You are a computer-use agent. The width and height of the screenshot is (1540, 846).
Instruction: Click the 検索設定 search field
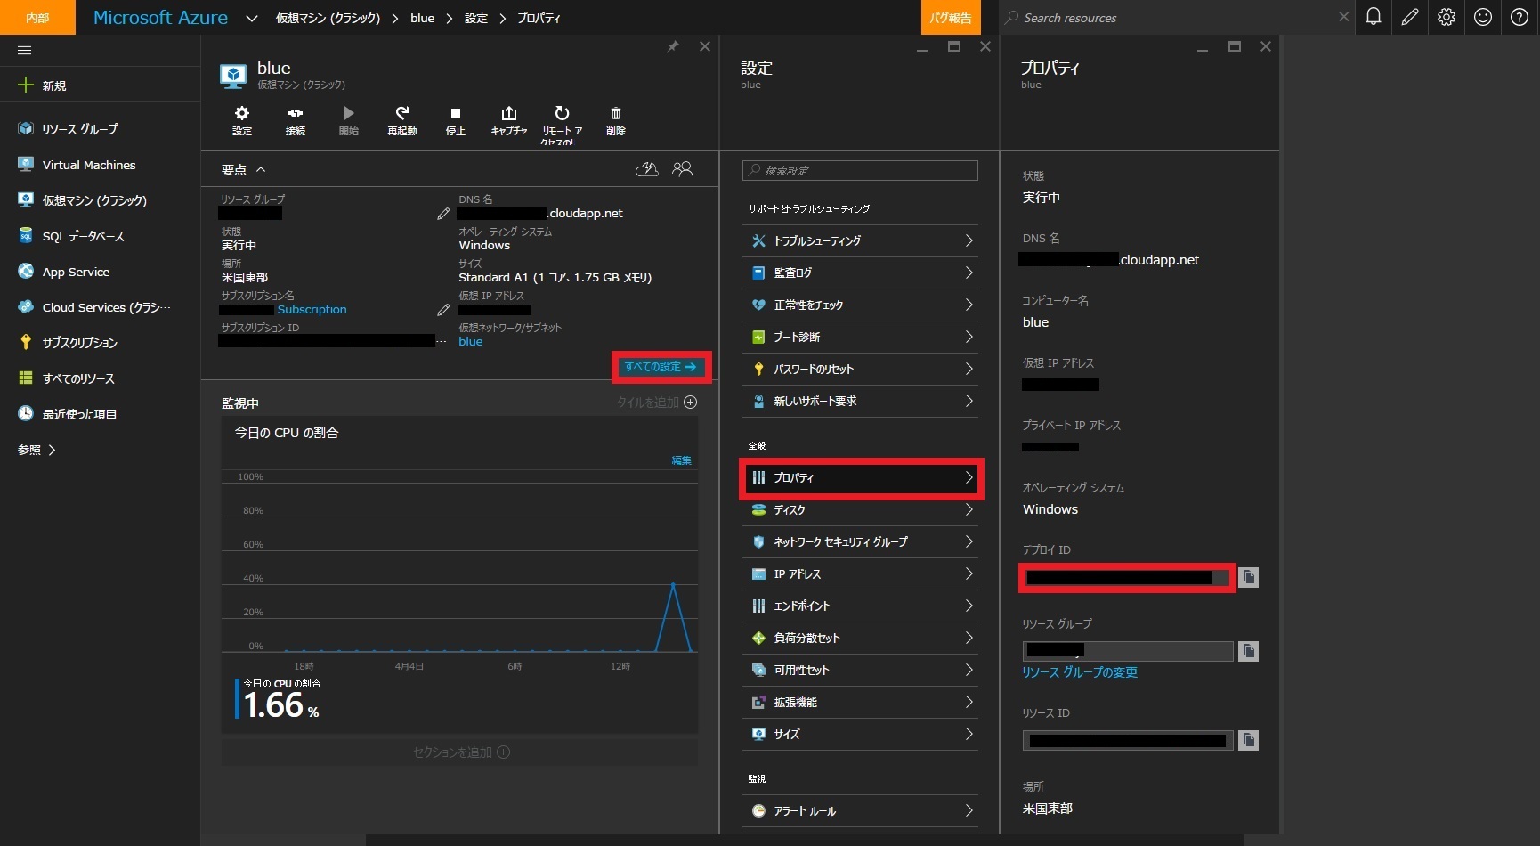point(860,170)
